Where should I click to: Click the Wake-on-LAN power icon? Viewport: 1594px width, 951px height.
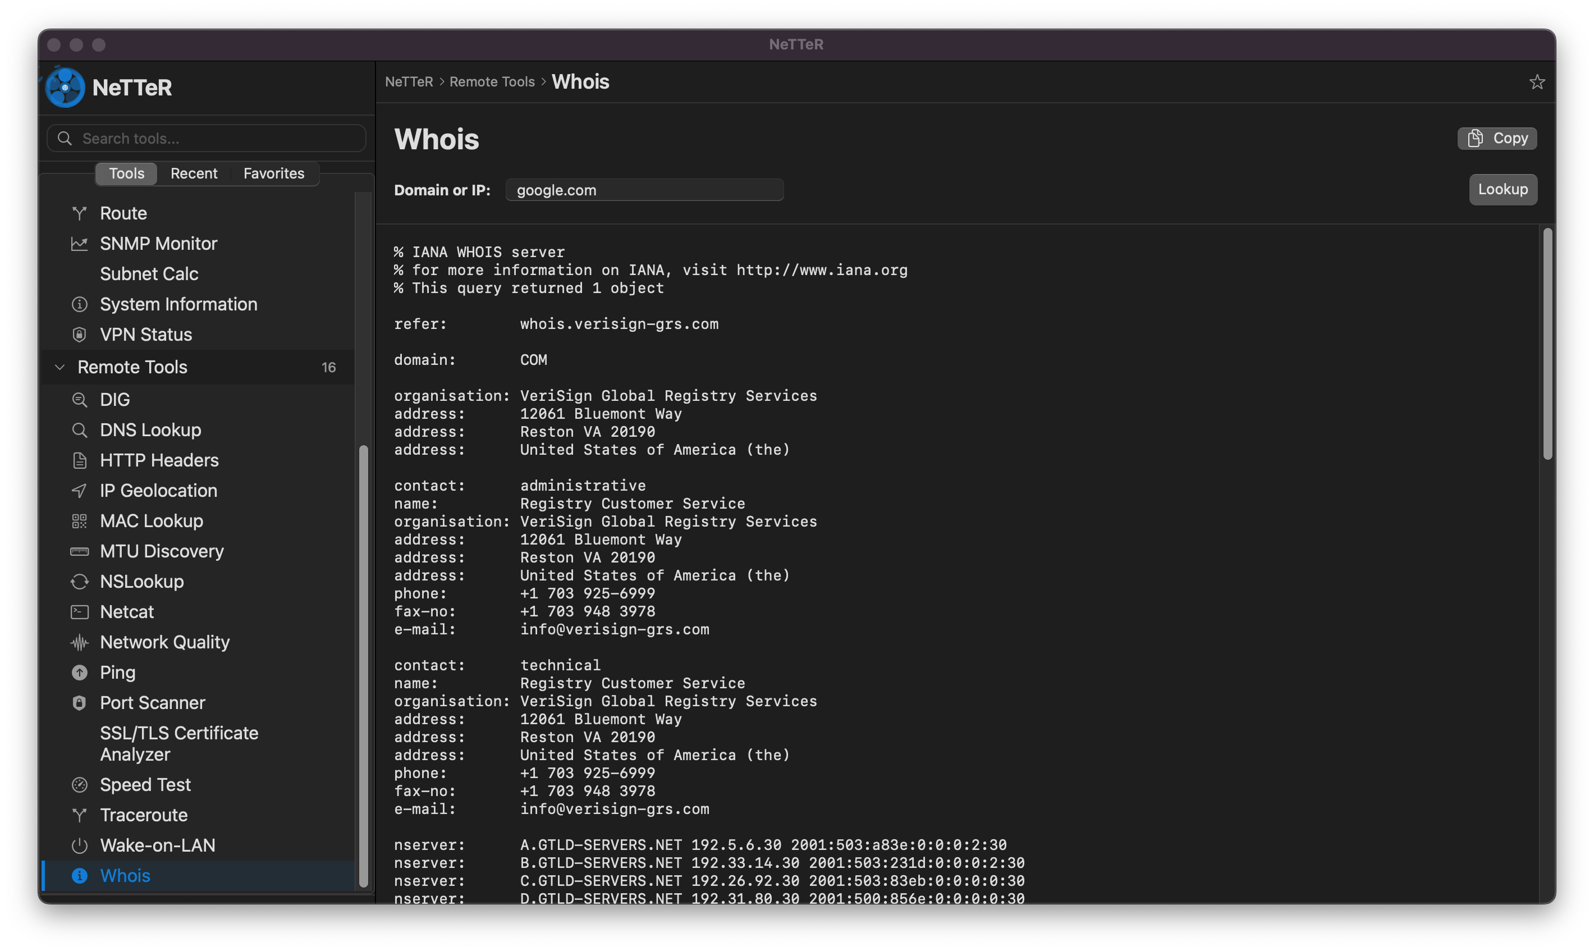(x=80, y=845)
